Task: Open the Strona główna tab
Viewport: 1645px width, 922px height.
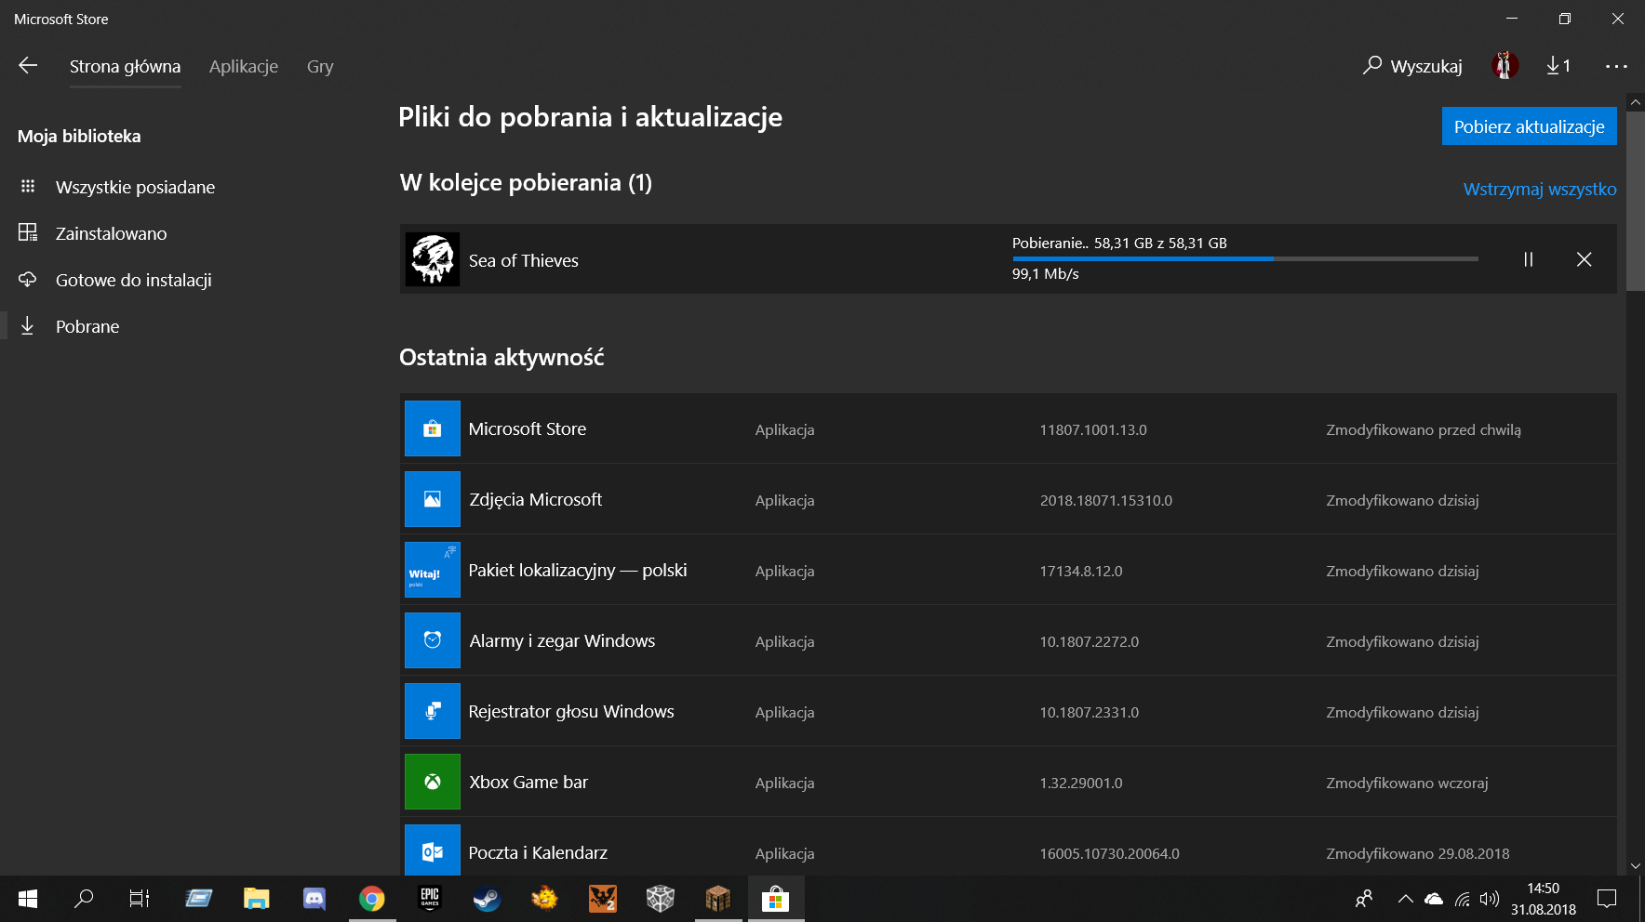Action: pyautogui.click(x=125, y=66)
